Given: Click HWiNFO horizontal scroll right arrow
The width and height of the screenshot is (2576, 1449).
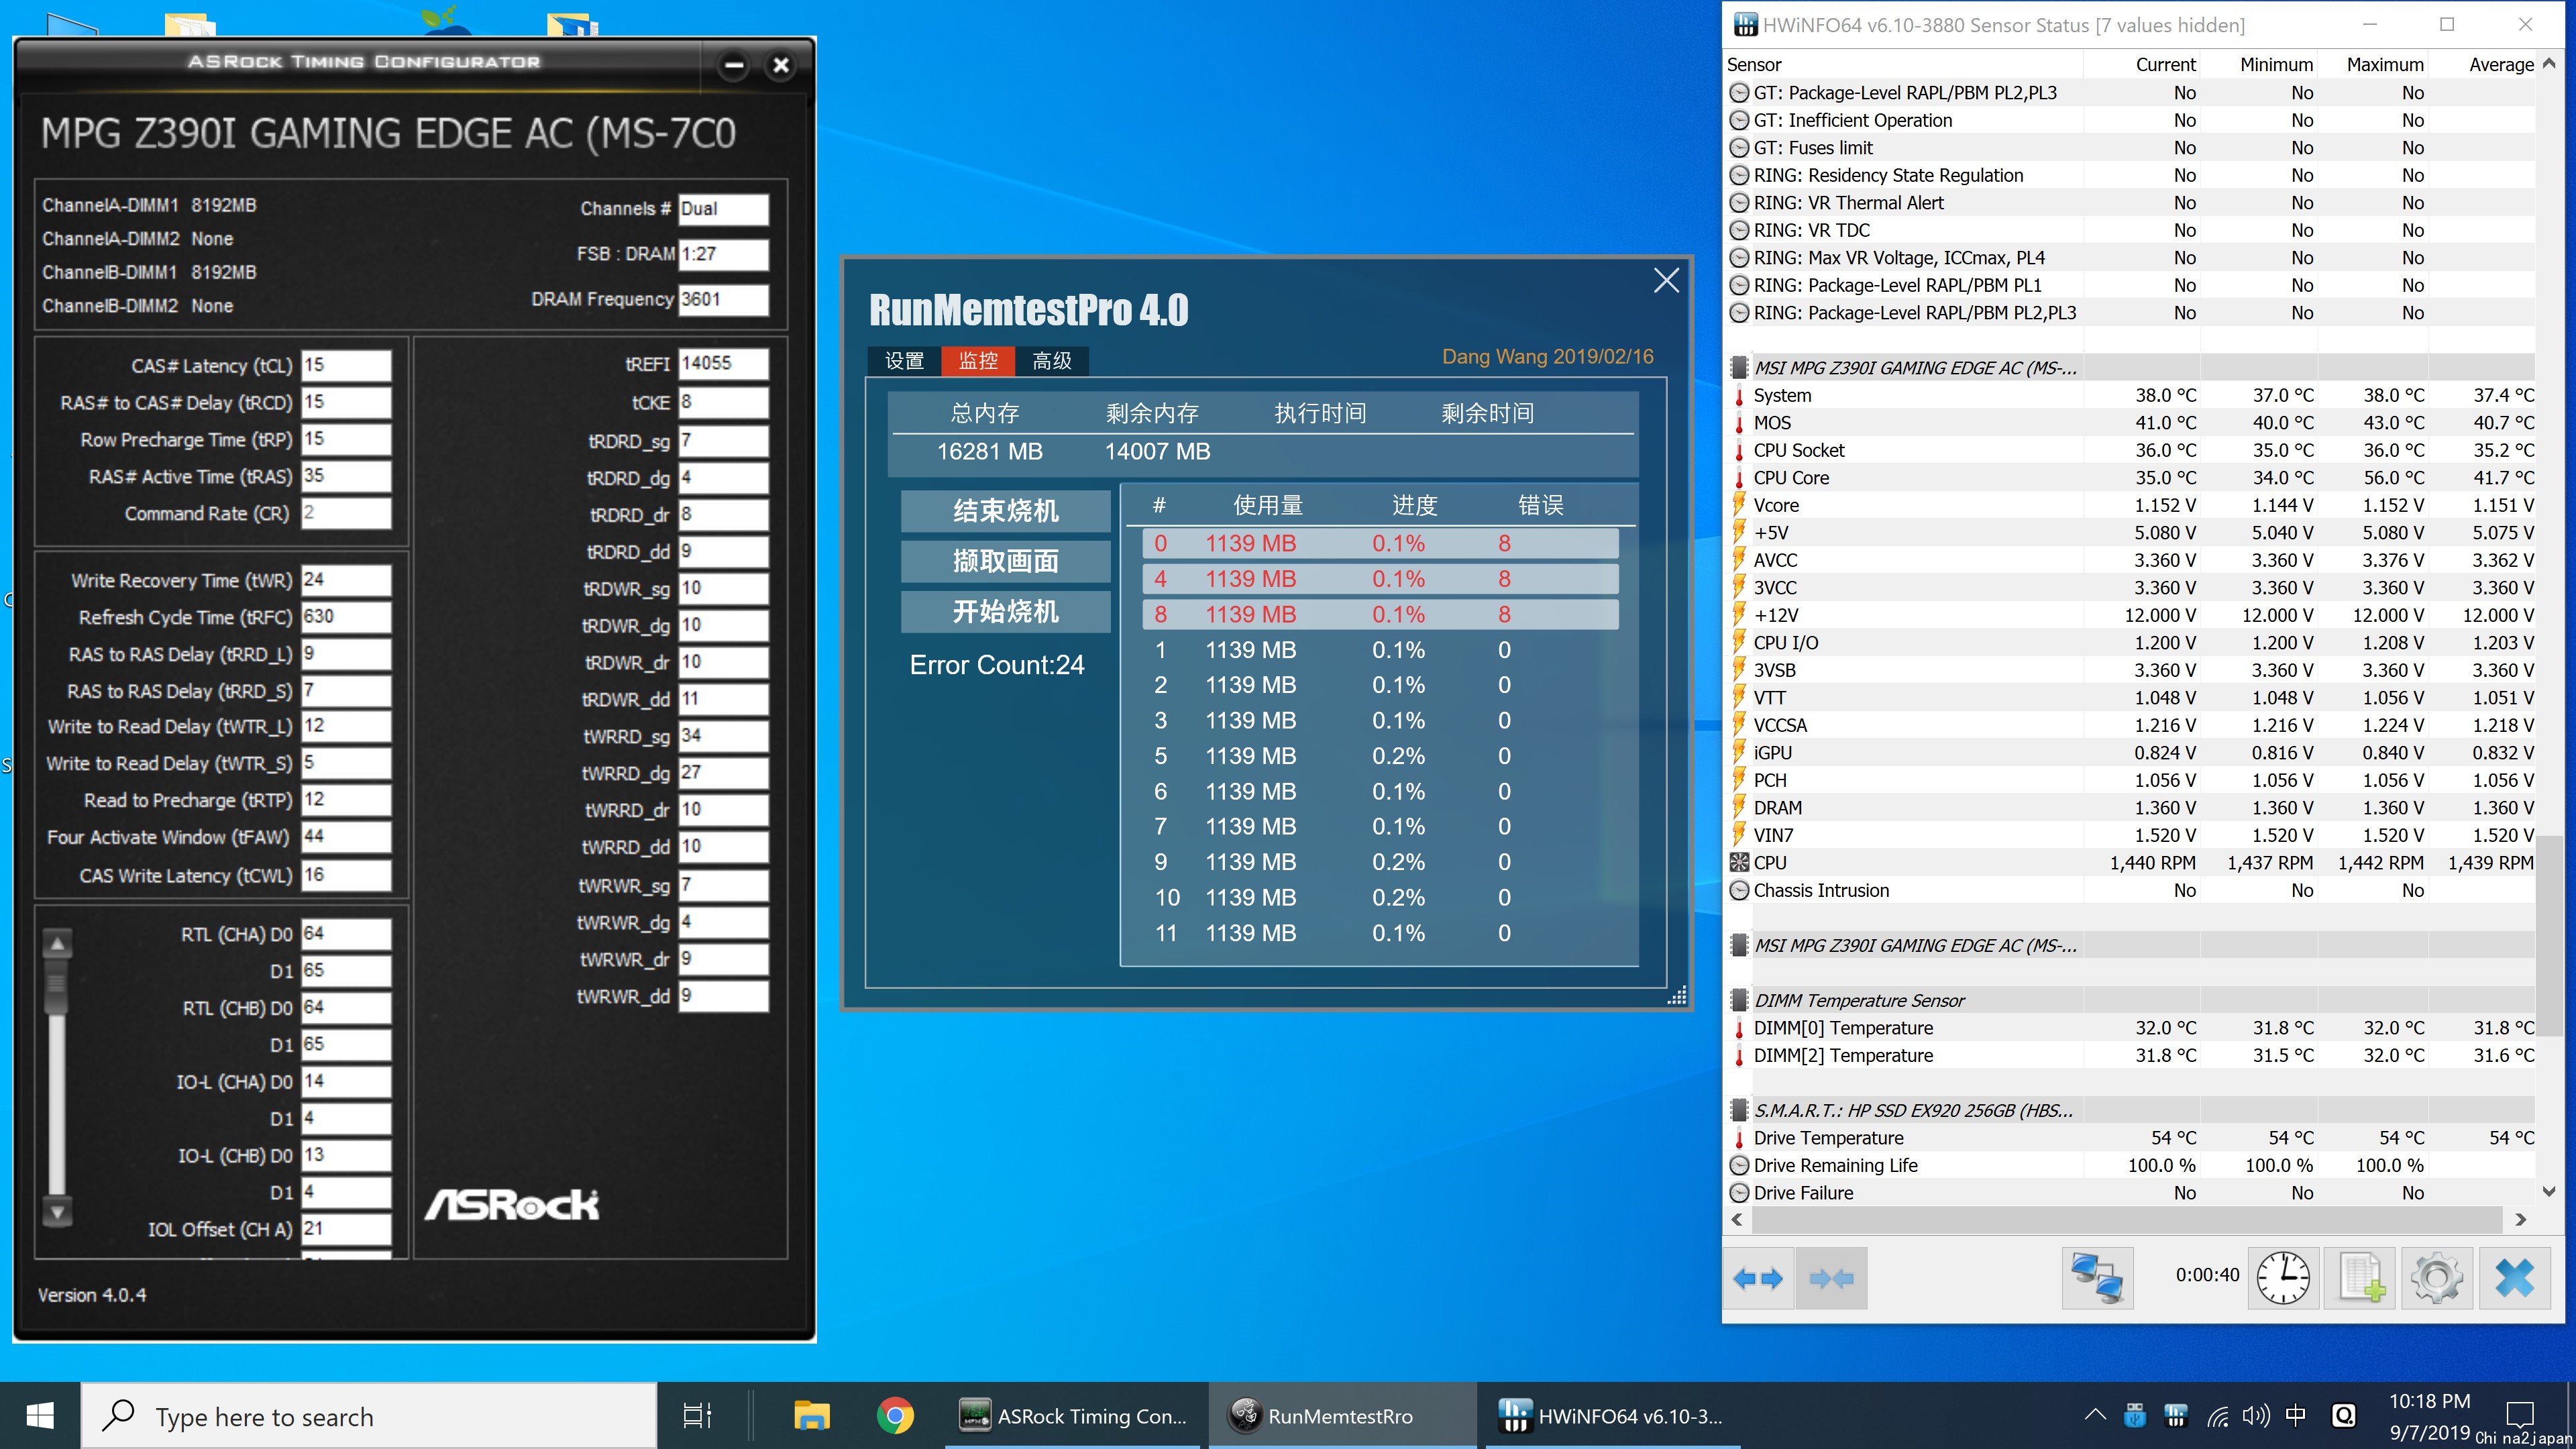Looking at the screenshot, I should coord(2520,1219).
